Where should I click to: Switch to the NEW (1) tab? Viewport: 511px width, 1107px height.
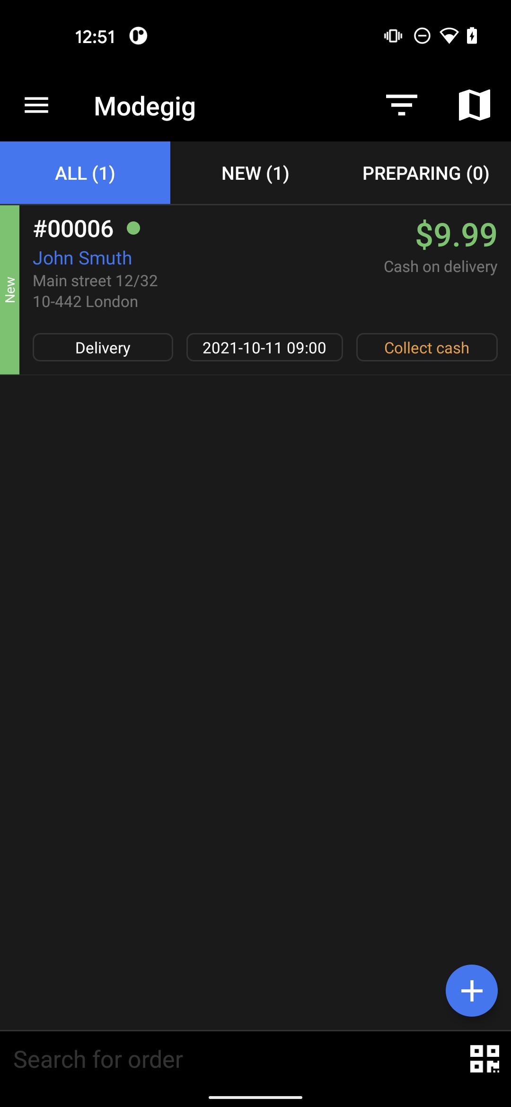pos(255,173)
